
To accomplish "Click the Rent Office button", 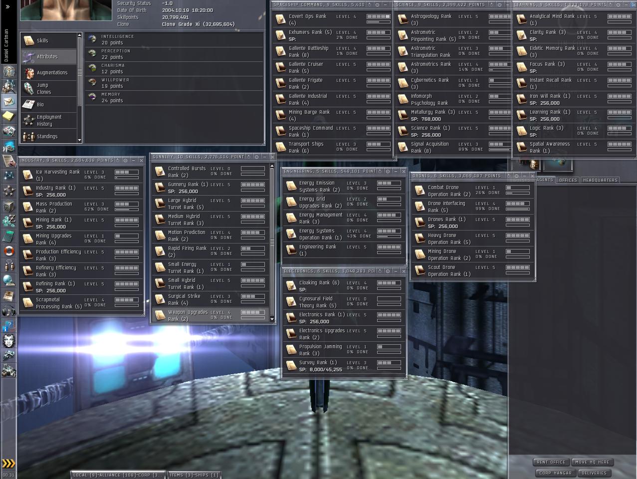I will pos(551,462).
